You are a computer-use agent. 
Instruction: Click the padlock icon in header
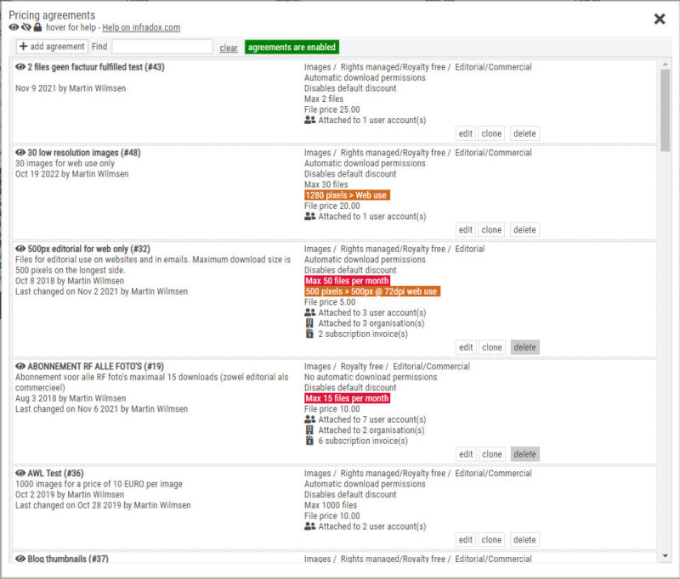(37, 28)
